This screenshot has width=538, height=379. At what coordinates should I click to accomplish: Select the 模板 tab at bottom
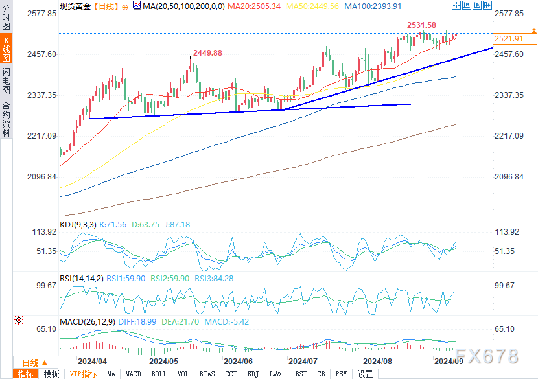pos(51,374)
